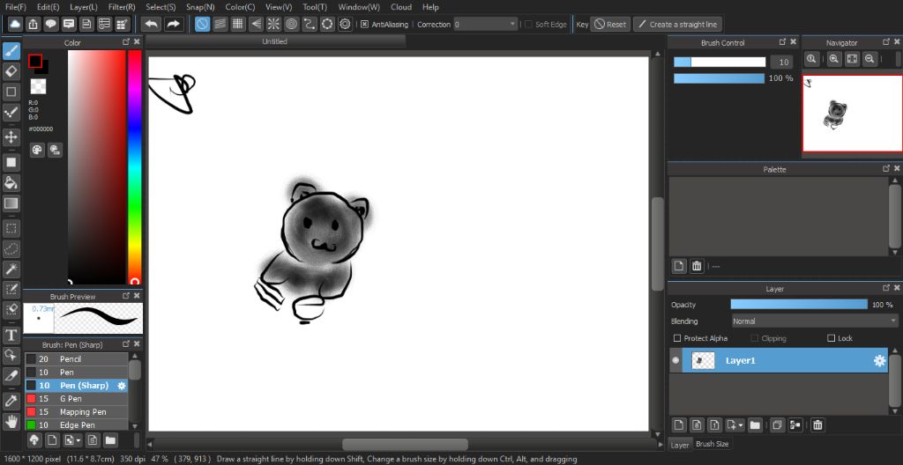903x465 pixels.
Task: Select the Eyedropper tool
Action: pyautogui.click(x=11, y=401)
